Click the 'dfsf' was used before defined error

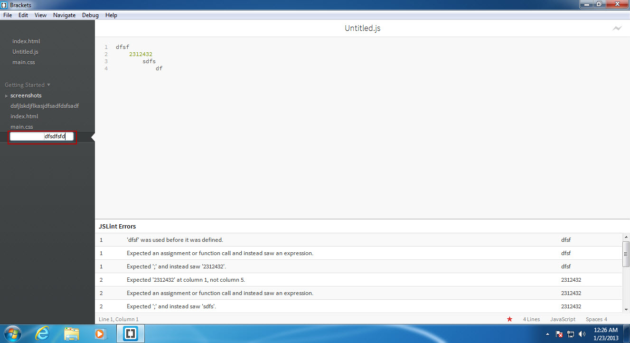[358, 240]
